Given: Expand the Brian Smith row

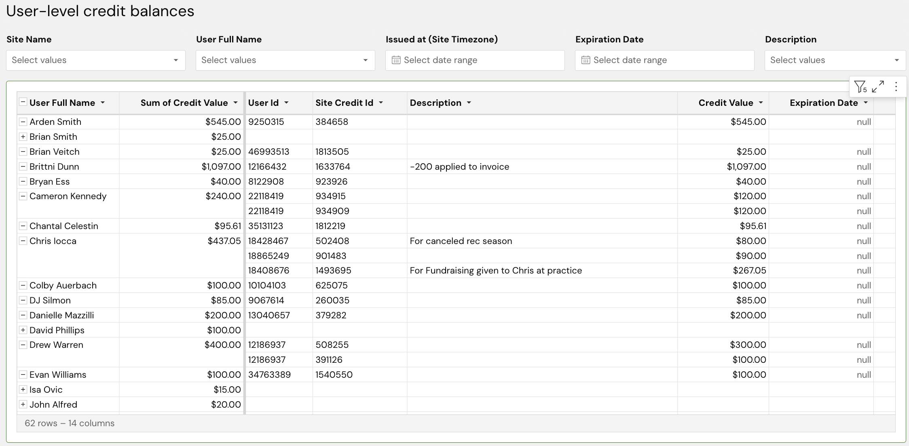Looking at the screenshot, I should (x=23, y=137).
